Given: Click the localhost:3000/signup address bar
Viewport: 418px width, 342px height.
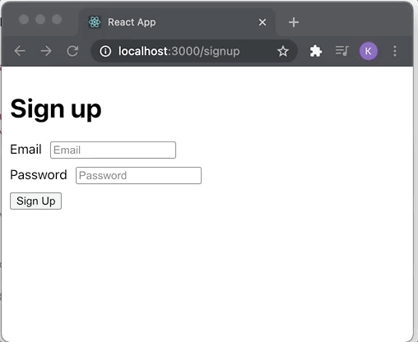Looking at the screenshot, I should [x=194, y=51].
